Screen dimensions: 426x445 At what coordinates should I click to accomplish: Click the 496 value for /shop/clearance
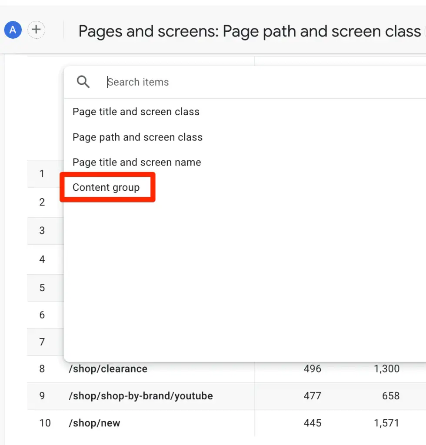pyautogui.click(x=312, y=369)
